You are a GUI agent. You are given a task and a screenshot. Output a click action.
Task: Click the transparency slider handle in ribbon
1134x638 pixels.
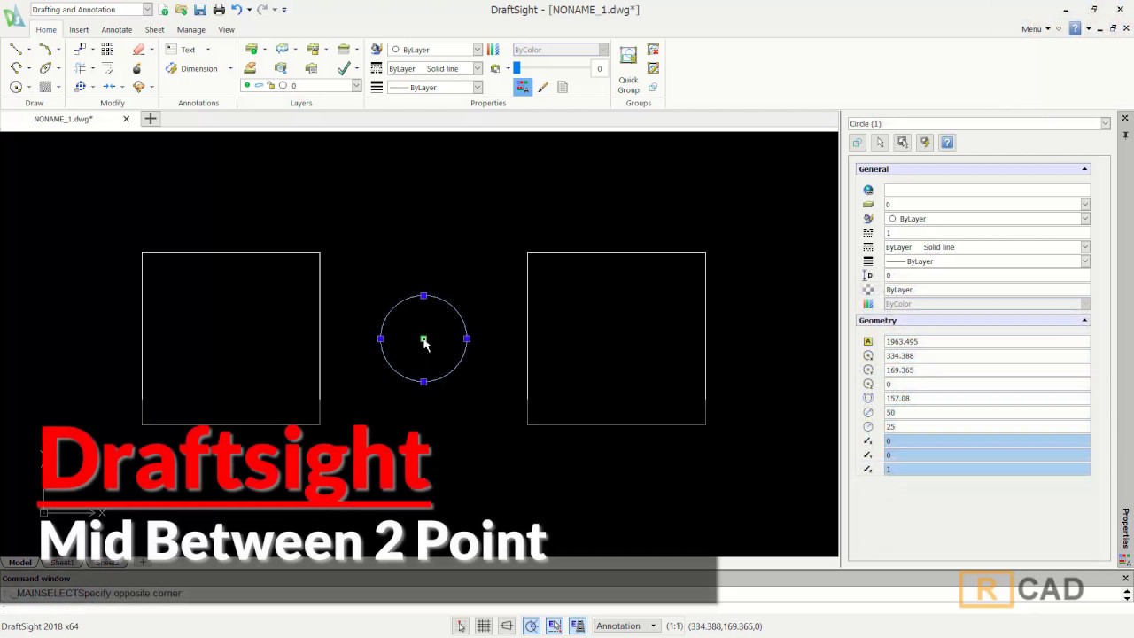(517, 68)
